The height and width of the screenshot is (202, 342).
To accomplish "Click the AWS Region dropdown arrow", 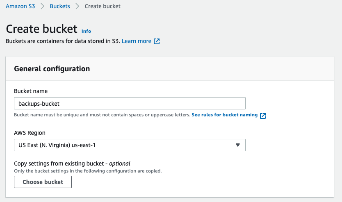I will (x=237, y=145).
